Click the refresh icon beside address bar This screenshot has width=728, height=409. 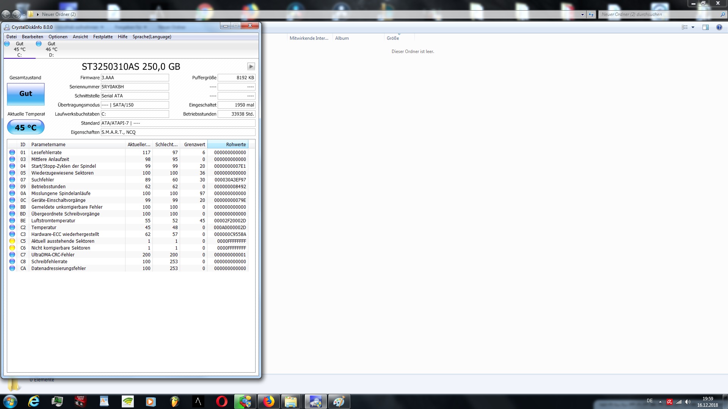pyautogui.click(x=591, y=15)
